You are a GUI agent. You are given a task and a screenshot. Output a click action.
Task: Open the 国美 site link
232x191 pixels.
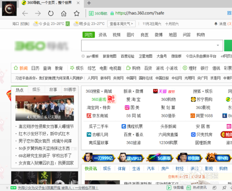click(132, 107)
